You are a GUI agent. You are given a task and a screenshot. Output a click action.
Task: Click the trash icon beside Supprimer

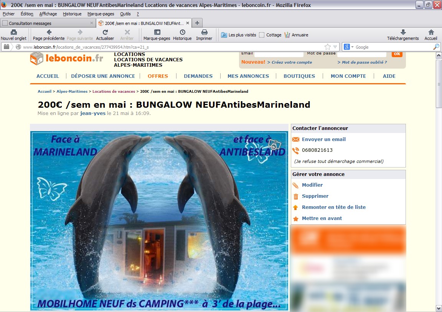pyautogui.click(x=296, y=197)
